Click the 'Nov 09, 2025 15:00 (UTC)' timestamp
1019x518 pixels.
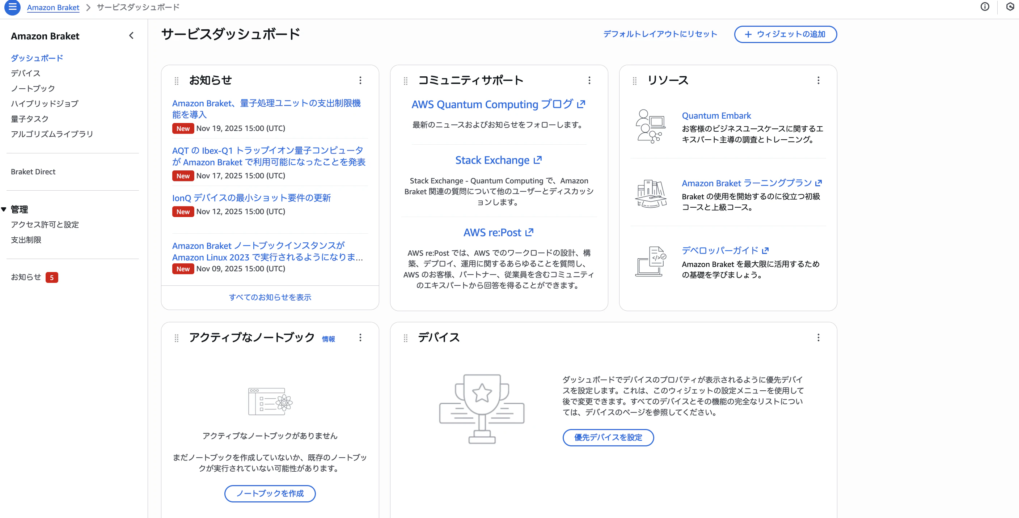pos(241,268)
